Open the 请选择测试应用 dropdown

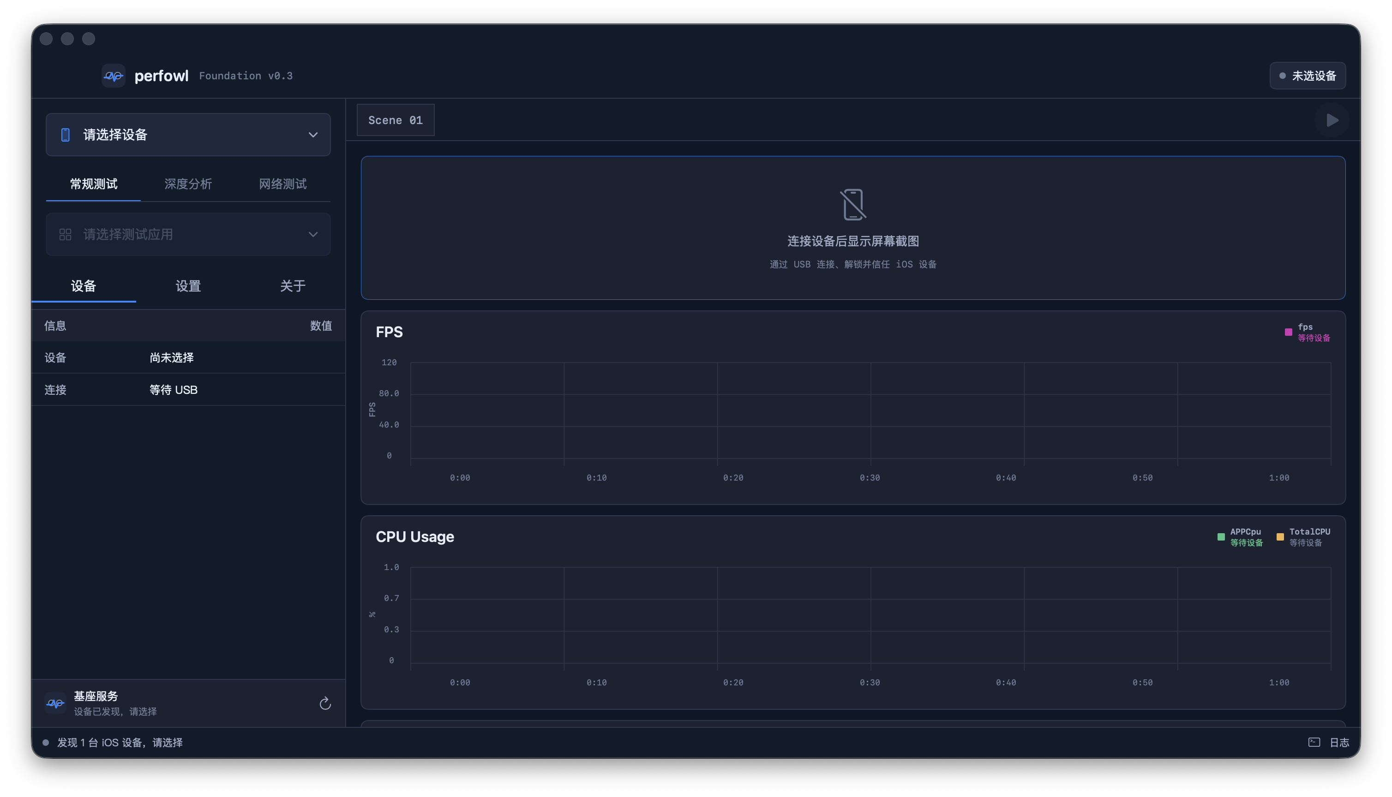click(x=188, y=234)
